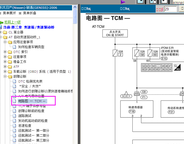The height and width of the screenshot is (144, 184).
Task: Click the "安全 / 失效" document icon
Action: click(14, 86)
